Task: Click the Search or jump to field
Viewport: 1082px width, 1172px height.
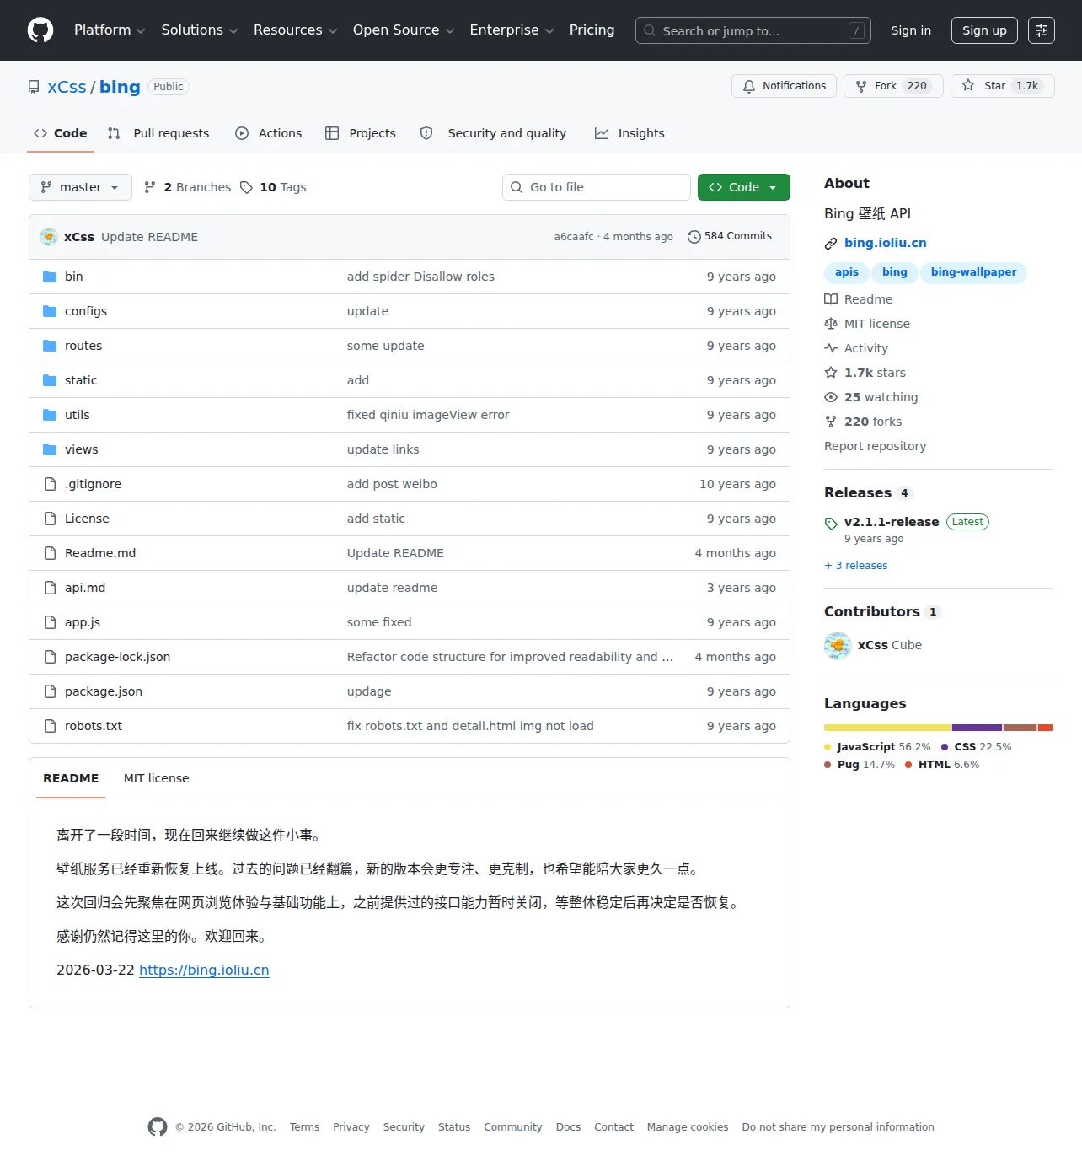Action: [753, 30]
